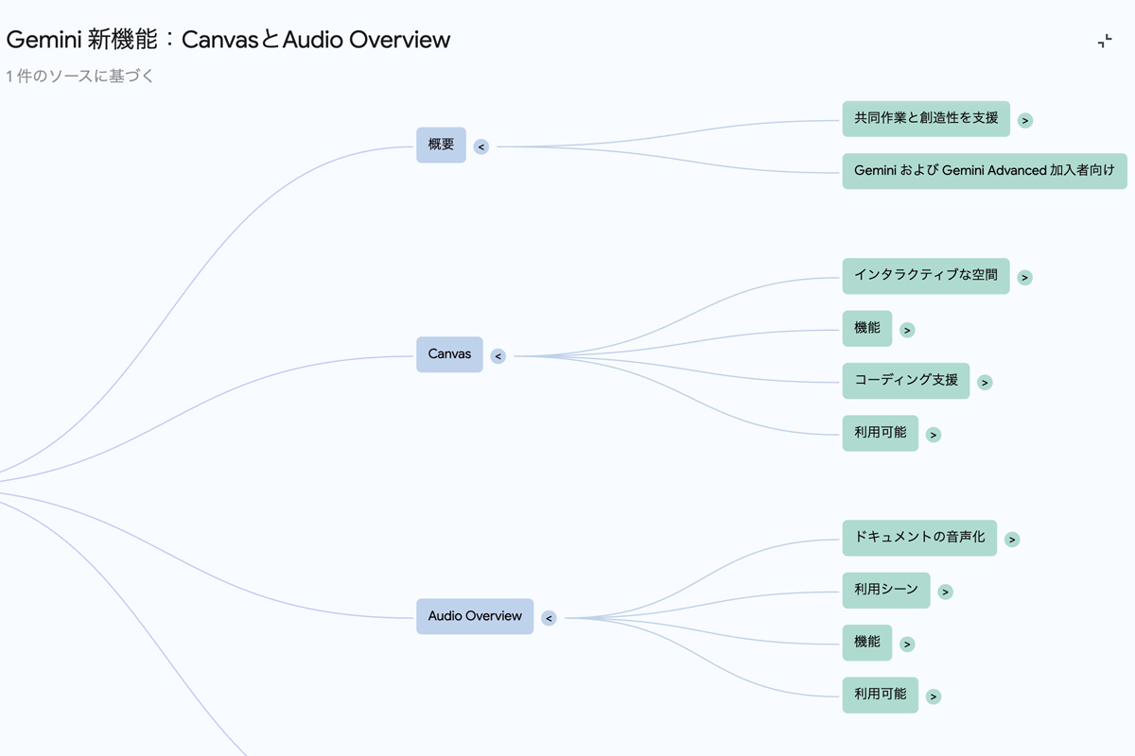Viewport: 1135px width, 756px height.
Task: Click the 共同作業と創造性を支援 node
Action: [926, 119]
